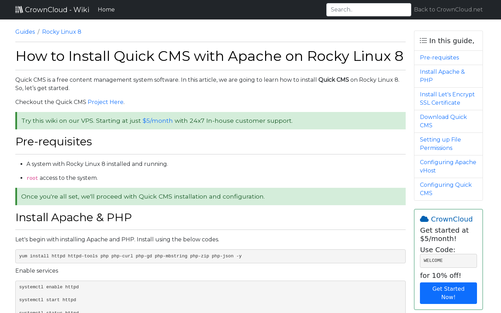This screenshot has width=501, height=313.
Task: Open 'Configuring Quick CMS' sidebar entry
Action: coord(446,189)
